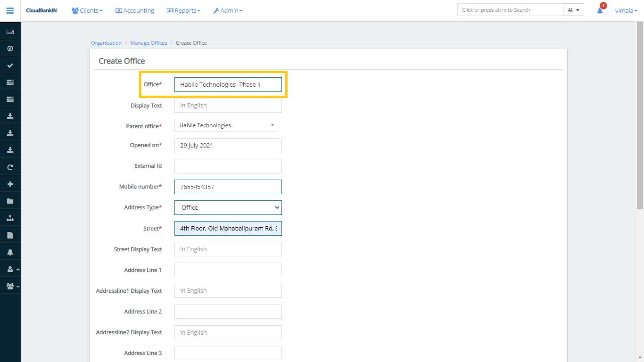Open the Address Type dropdown

coord(228,207)
